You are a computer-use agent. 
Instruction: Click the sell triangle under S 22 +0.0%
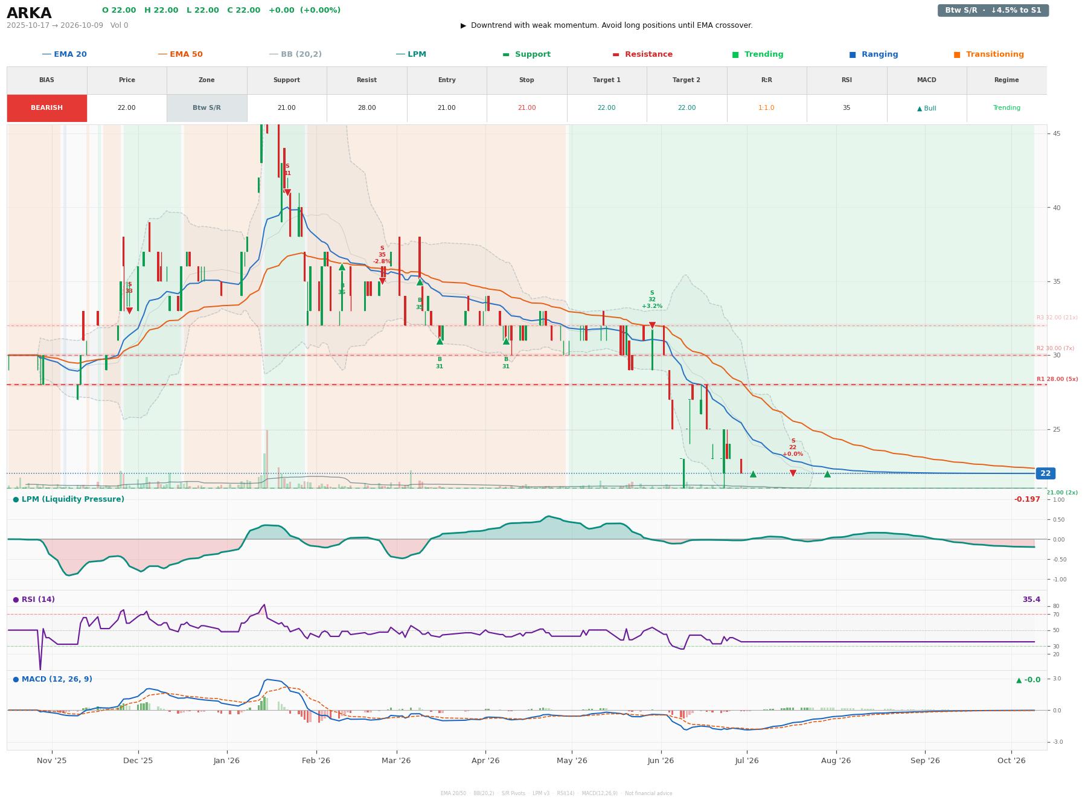tap(793, 473)
